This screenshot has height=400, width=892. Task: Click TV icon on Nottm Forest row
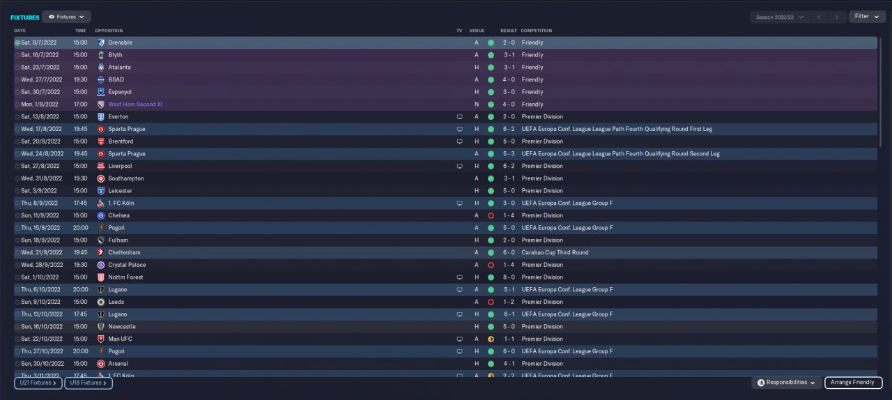pos(459,277)
